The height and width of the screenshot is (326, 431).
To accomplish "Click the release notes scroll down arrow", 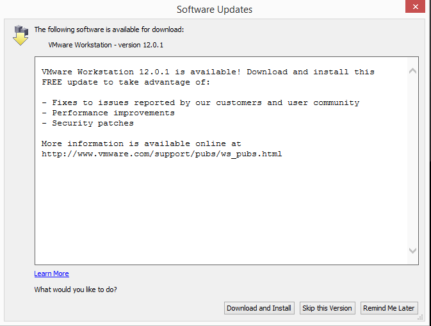I will (x=412, y=250).
